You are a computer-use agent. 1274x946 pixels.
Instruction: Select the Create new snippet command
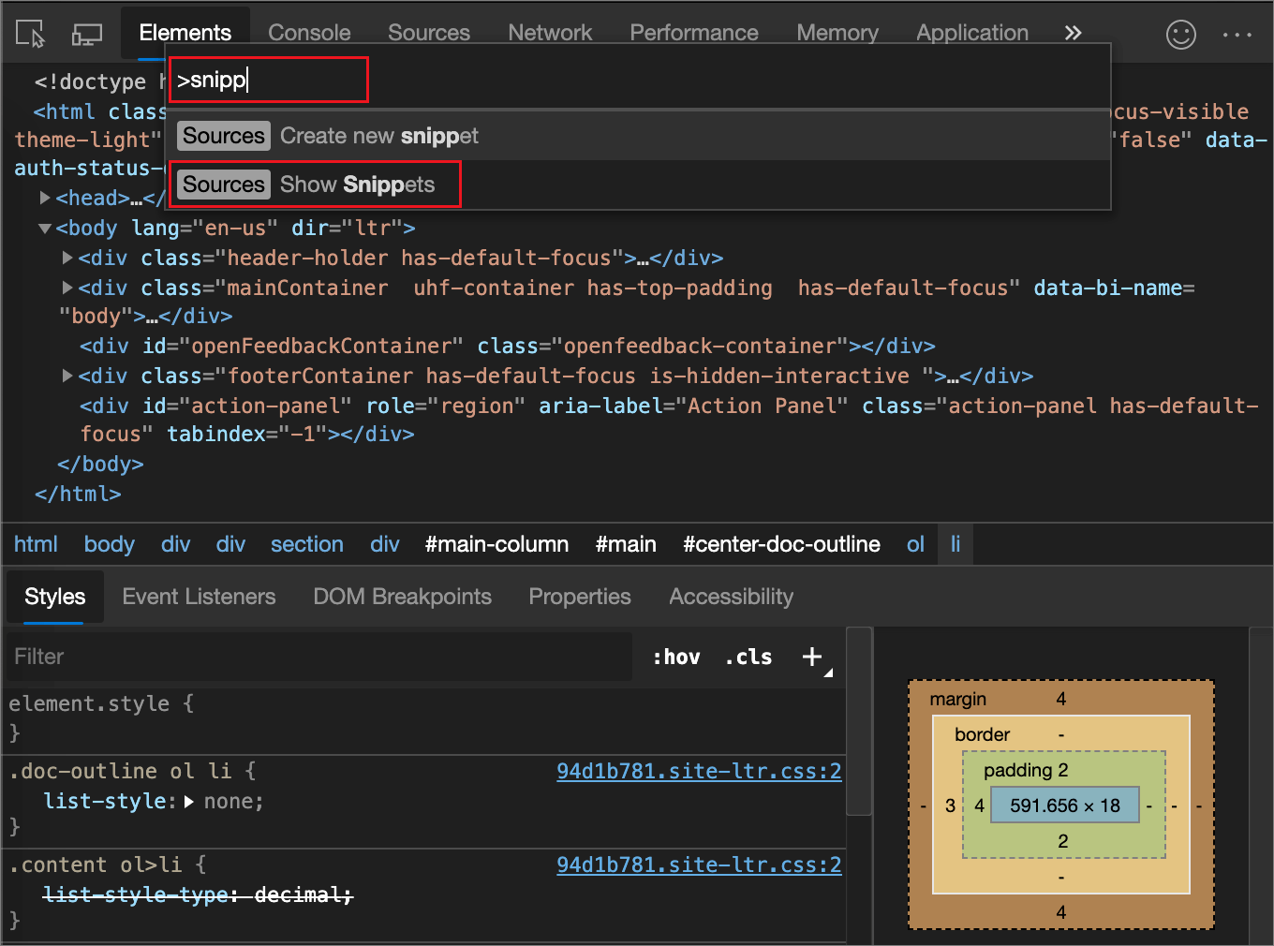378,135
